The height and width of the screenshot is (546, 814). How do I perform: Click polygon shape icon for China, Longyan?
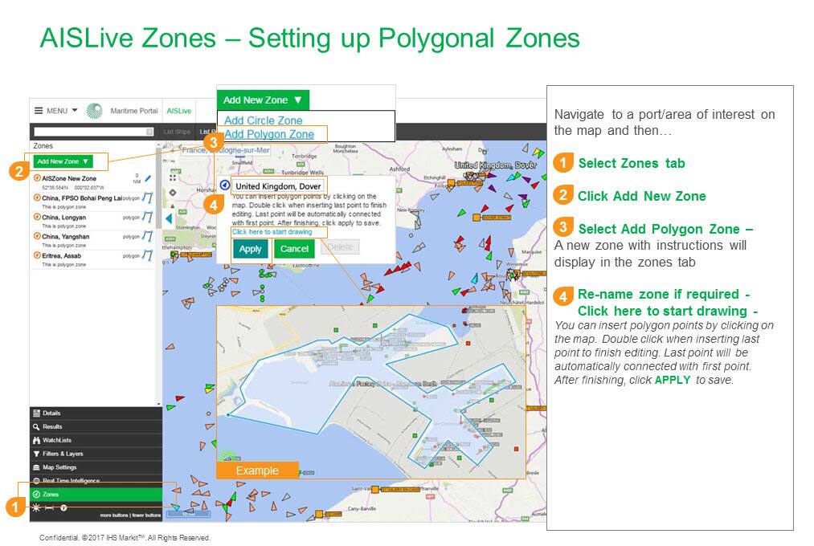pos(148,217)
